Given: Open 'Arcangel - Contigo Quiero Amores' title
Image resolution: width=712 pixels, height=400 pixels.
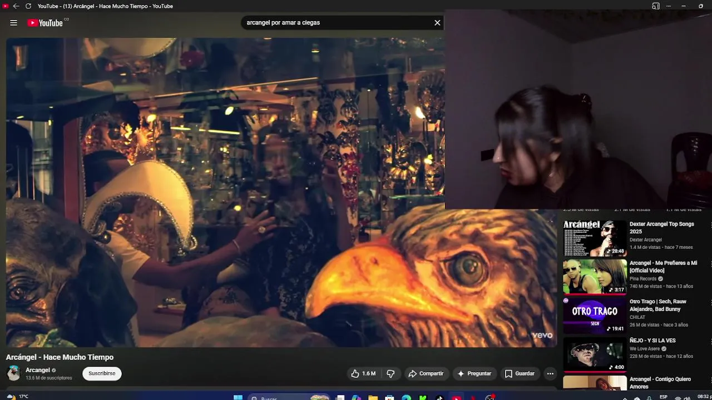Looking at the screenshot, I should coord(660,383).
